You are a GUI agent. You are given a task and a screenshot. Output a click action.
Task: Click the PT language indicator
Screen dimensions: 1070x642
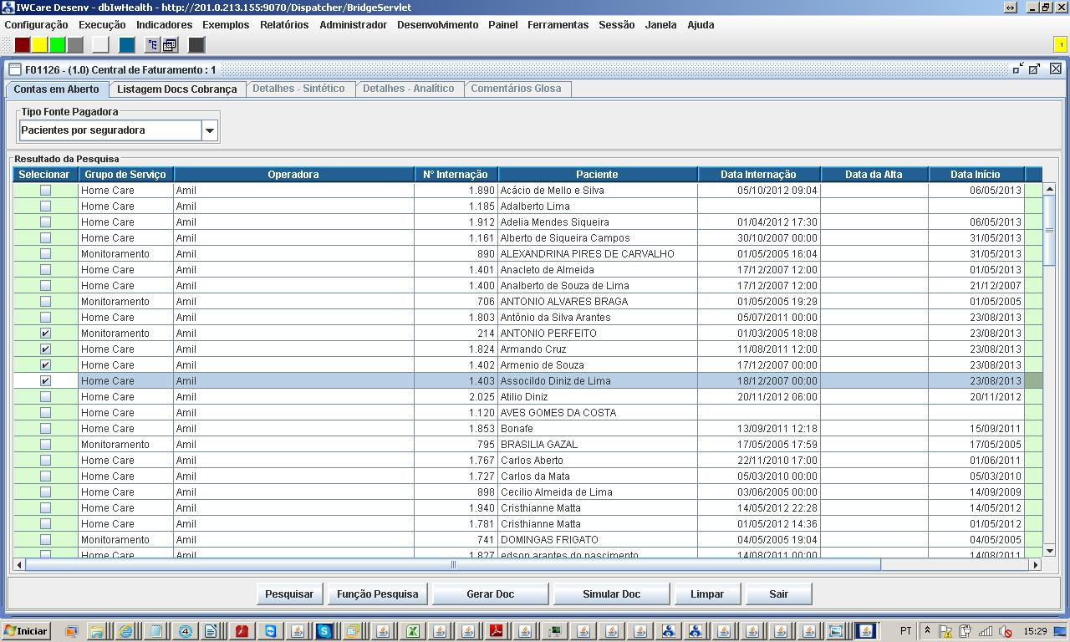905,631
